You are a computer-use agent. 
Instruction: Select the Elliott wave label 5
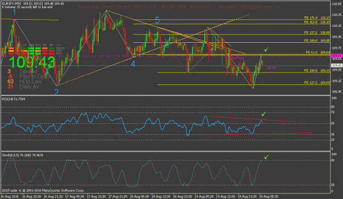click(157, 20)
